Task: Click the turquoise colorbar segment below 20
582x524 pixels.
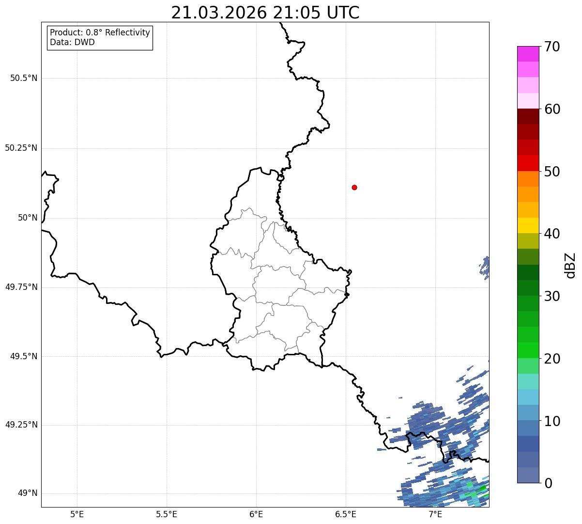Action: click(528, 381)
